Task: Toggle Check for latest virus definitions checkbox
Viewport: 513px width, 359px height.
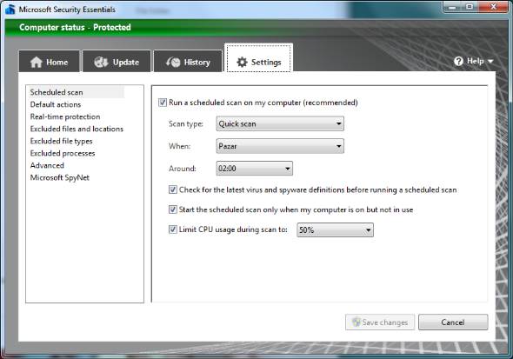Action: point(173,189)
